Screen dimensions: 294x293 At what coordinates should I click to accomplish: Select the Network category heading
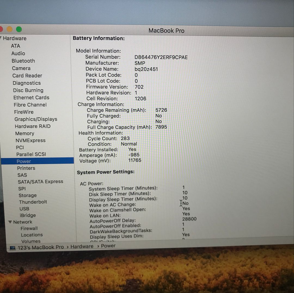coord(23,222)
